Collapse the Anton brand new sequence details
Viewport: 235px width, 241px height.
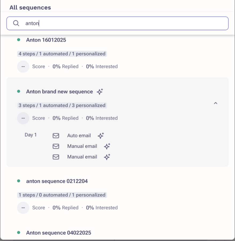pyautogui.click(x=216, y=103)
